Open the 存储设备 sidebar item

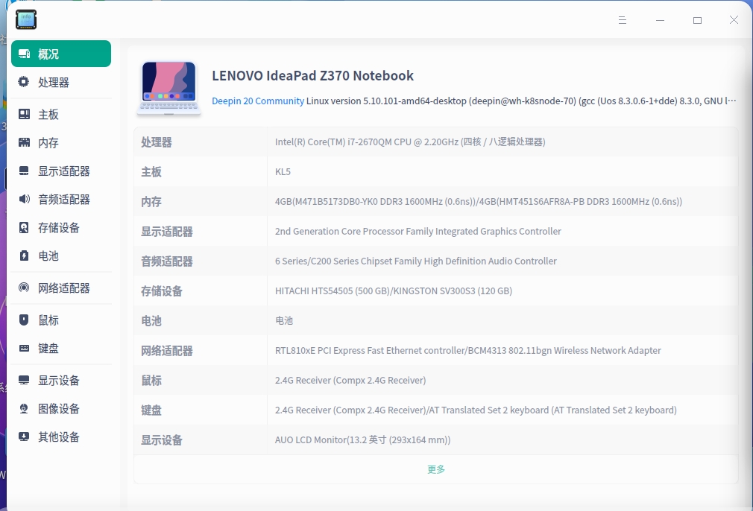[61, 227]
